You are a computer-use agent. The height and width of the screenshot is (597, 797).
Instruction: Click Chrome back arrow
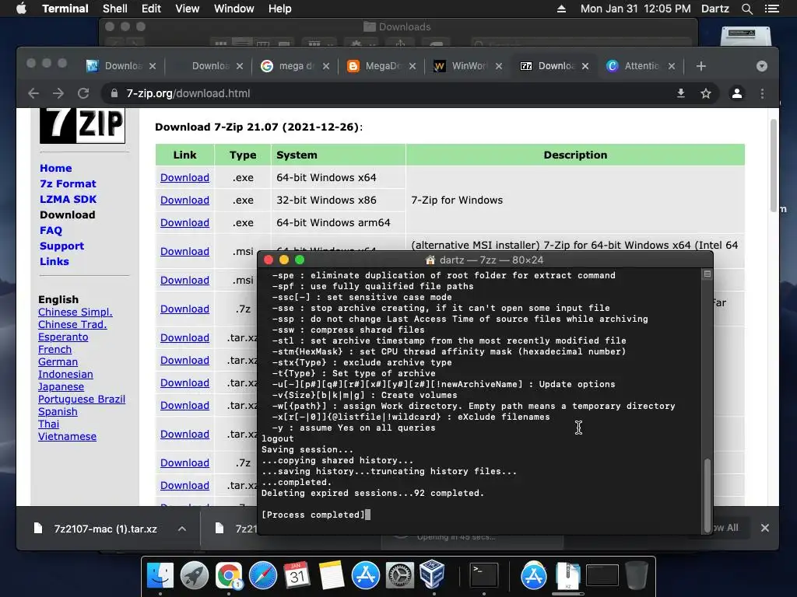click(x=33, y=93)
